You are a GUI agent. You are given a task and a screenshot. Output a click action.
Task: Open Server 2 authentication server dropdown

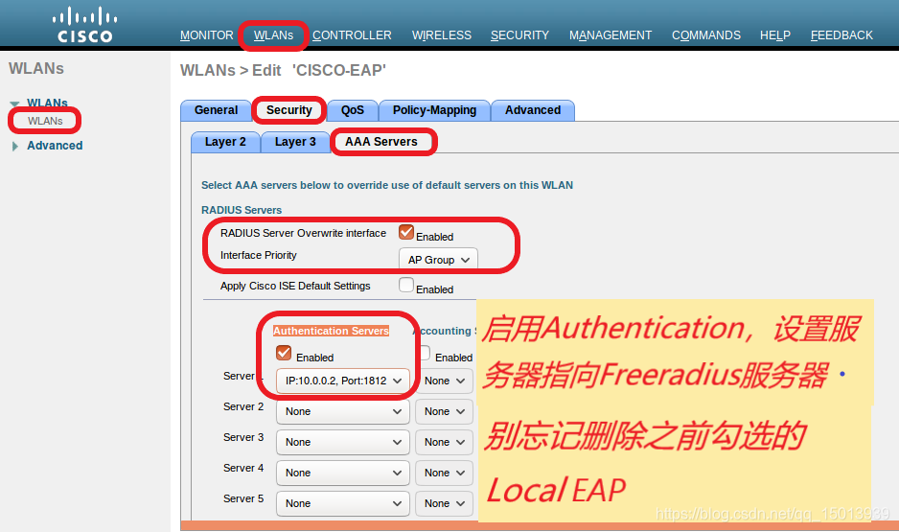point(343,411)
